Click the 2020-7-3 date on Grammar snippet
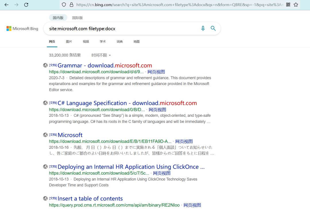The height and width of the screenshot is (209, 310). click(x=57, y=78)
